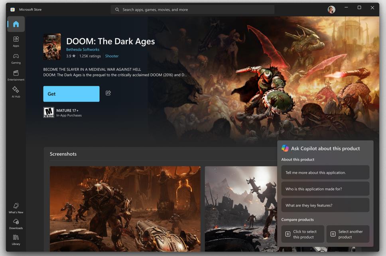Image resolution: width=386 pixels, height=256 pixels.
Task: Click the 3.9 star rating
Action: click(x=71, y=56)
